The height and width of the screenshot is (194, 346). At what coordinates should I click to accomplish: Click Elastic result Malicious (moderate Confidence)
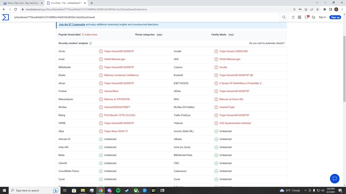click(121, 75)
